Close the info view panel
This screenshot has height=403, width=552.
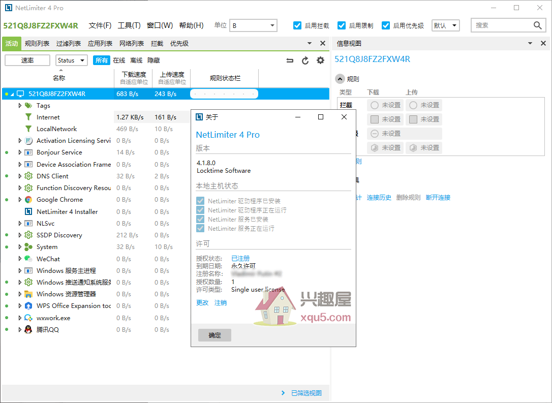(543, 43)
